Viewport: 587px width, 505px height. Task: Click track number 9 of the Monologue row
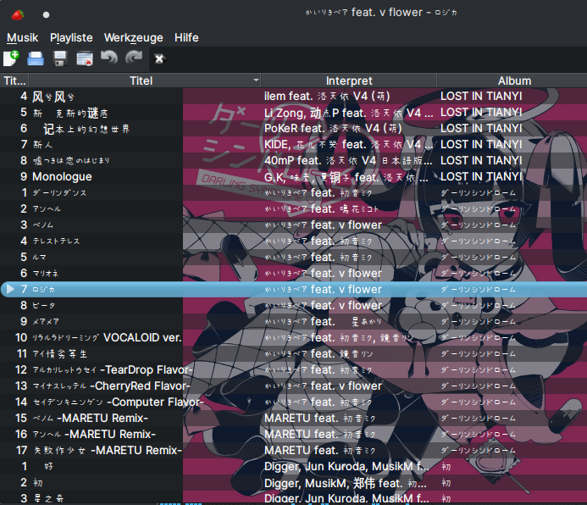24,176
